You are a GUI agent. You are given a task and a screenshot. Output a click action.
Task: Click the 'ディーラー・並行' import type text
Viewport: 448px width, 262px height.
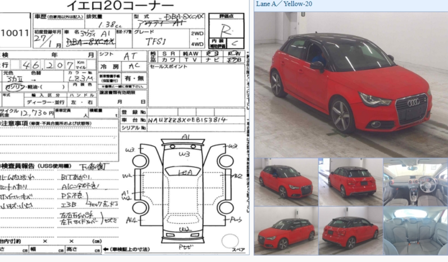click(45, 102)
